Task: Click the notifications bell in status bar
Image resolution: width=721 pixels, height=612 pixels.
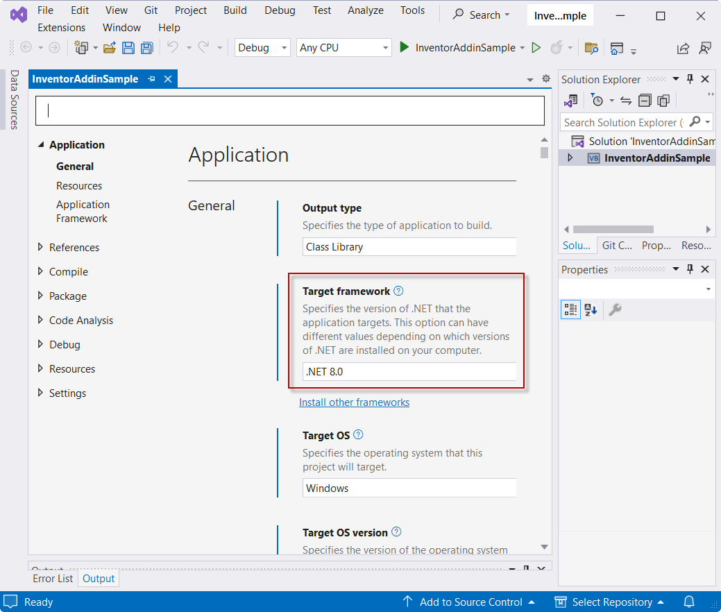Action: (689, 602)
